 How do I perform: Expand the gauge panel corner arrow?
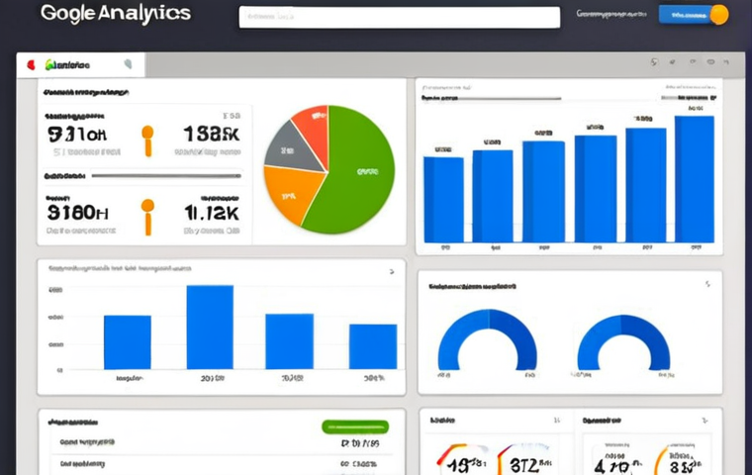[707, 284]
